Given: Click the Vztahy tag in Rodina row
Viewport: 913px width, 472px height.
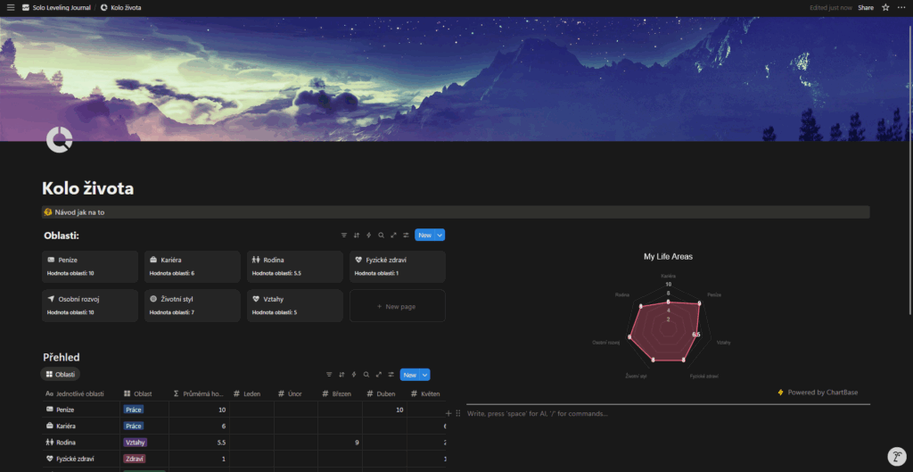Looking at the screenshot, I should tap(136, 442).
